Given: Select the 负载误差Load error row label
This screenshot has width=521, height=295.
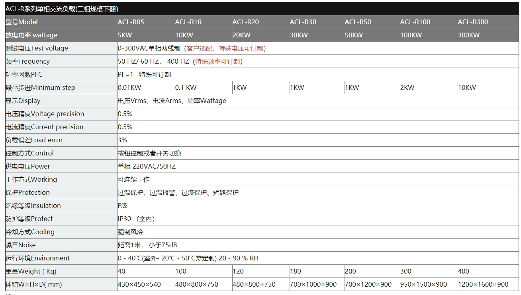Looking at the screenshot, I should point(34,140).
